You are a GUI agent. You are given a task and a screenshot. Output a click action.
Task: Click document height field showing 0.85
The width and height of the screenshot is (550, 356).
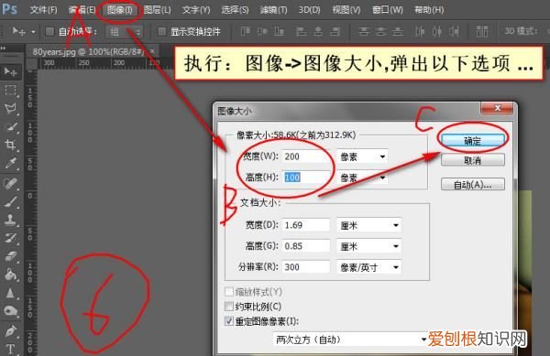tap(306, 246)
